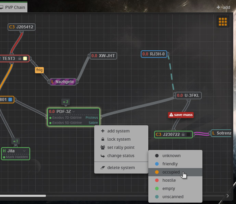The height and width of the screenshot is (204, 236).
Task: Click the yellow swatch on TEST3 system
Action: 25,59
